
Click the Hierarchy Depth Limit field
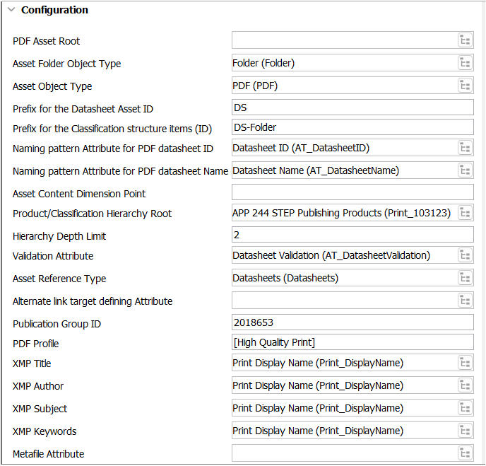352,235
